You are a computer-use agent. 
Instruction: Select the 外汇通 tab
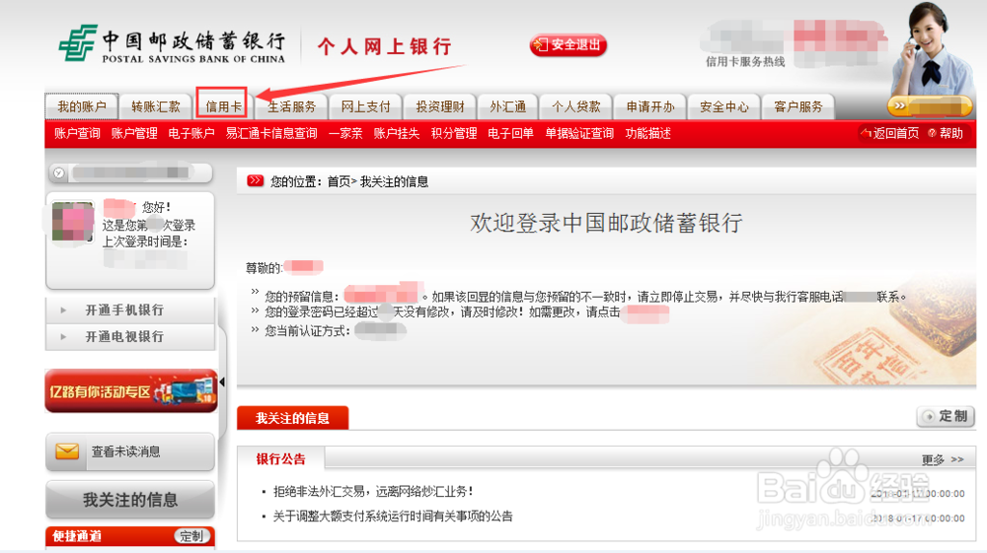coord(508,106)
